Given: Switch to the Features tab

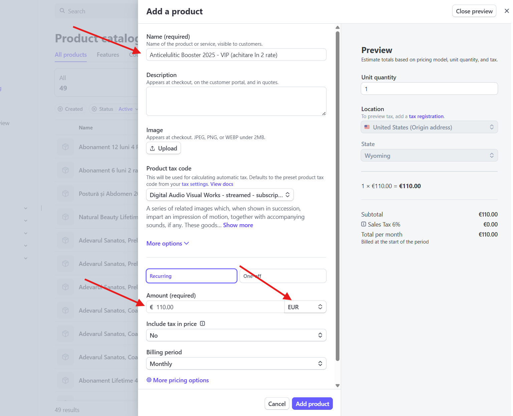Looking at the screenshot, I should (108, 55).
